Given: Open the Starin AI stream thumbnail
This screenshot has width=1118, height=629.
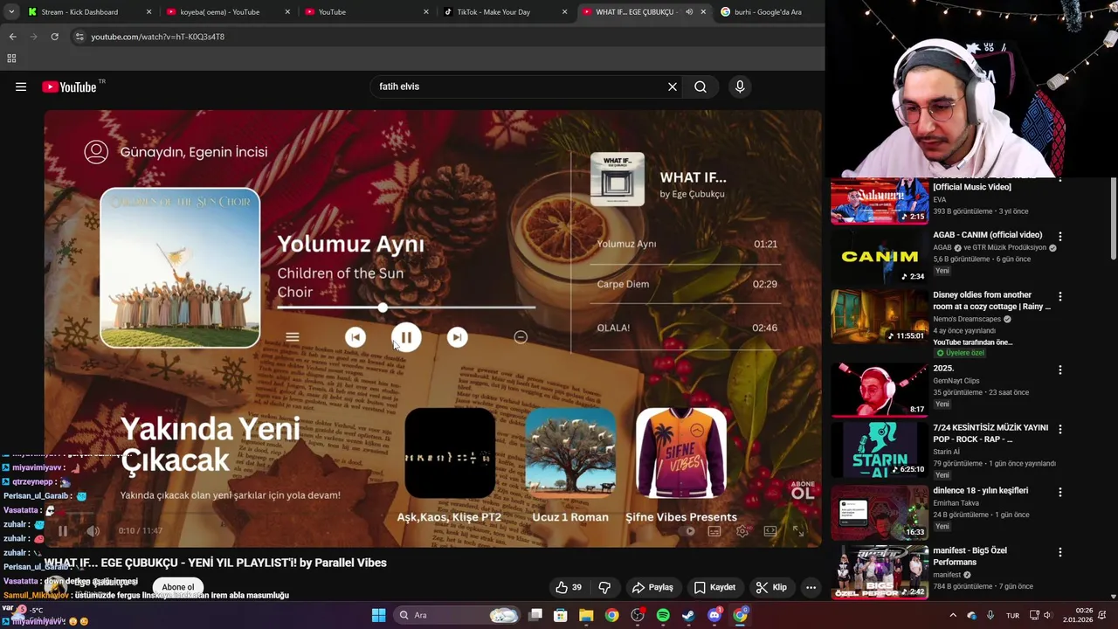Looking at the screenshot, I should pyautogui.click(x=879, y=449).
